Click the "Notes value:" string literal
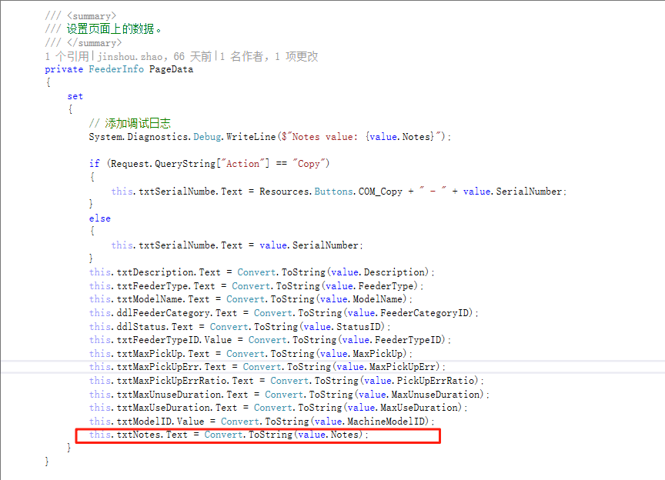Viewport: 665px width, 480px height. click(x=325, y=137)
